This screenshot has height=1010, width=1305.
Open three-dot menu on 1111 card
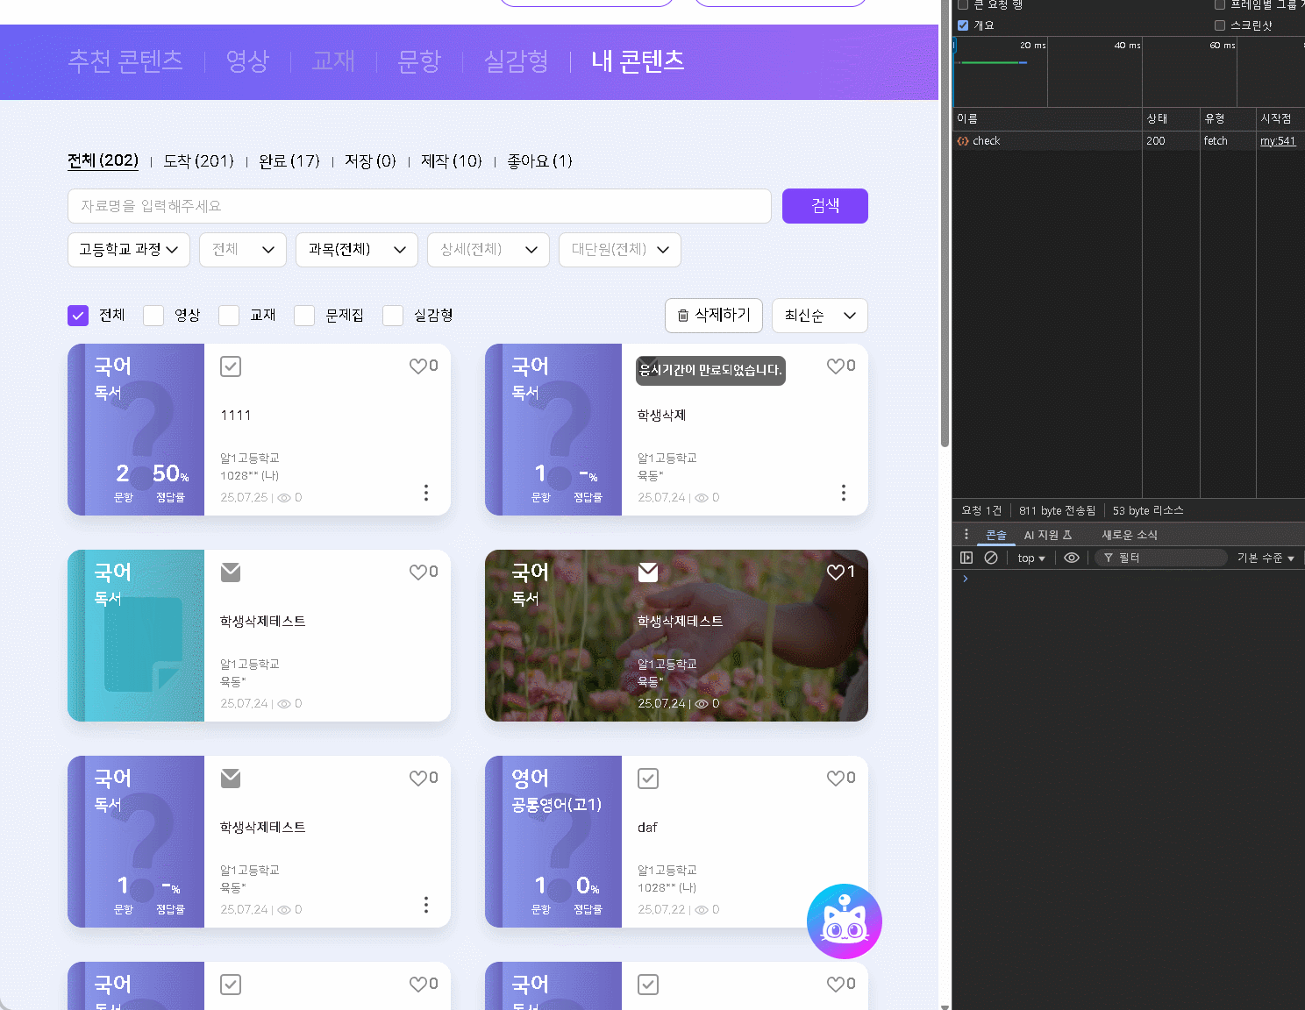coord(426,493)
